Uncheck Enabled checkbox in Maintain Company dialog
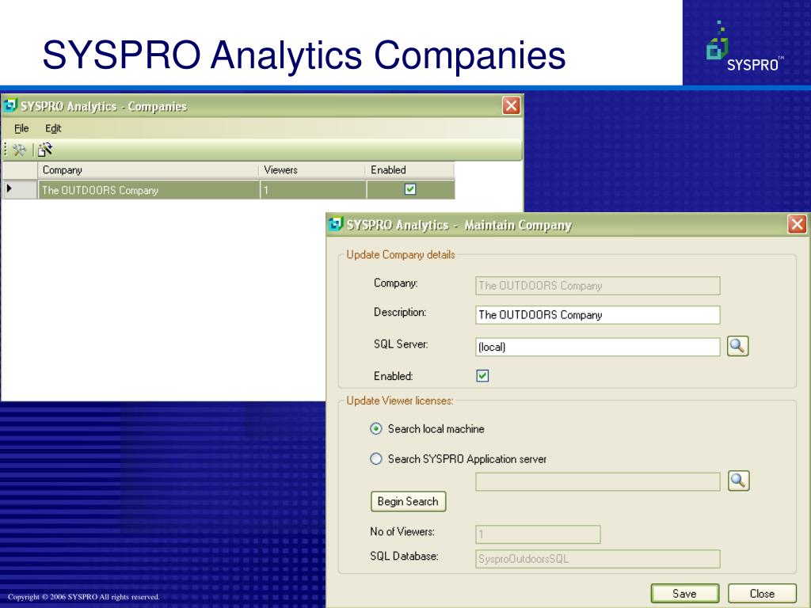The width and height of the screenshot is (811, 608). pyautogui.click(x=482, y=376)
